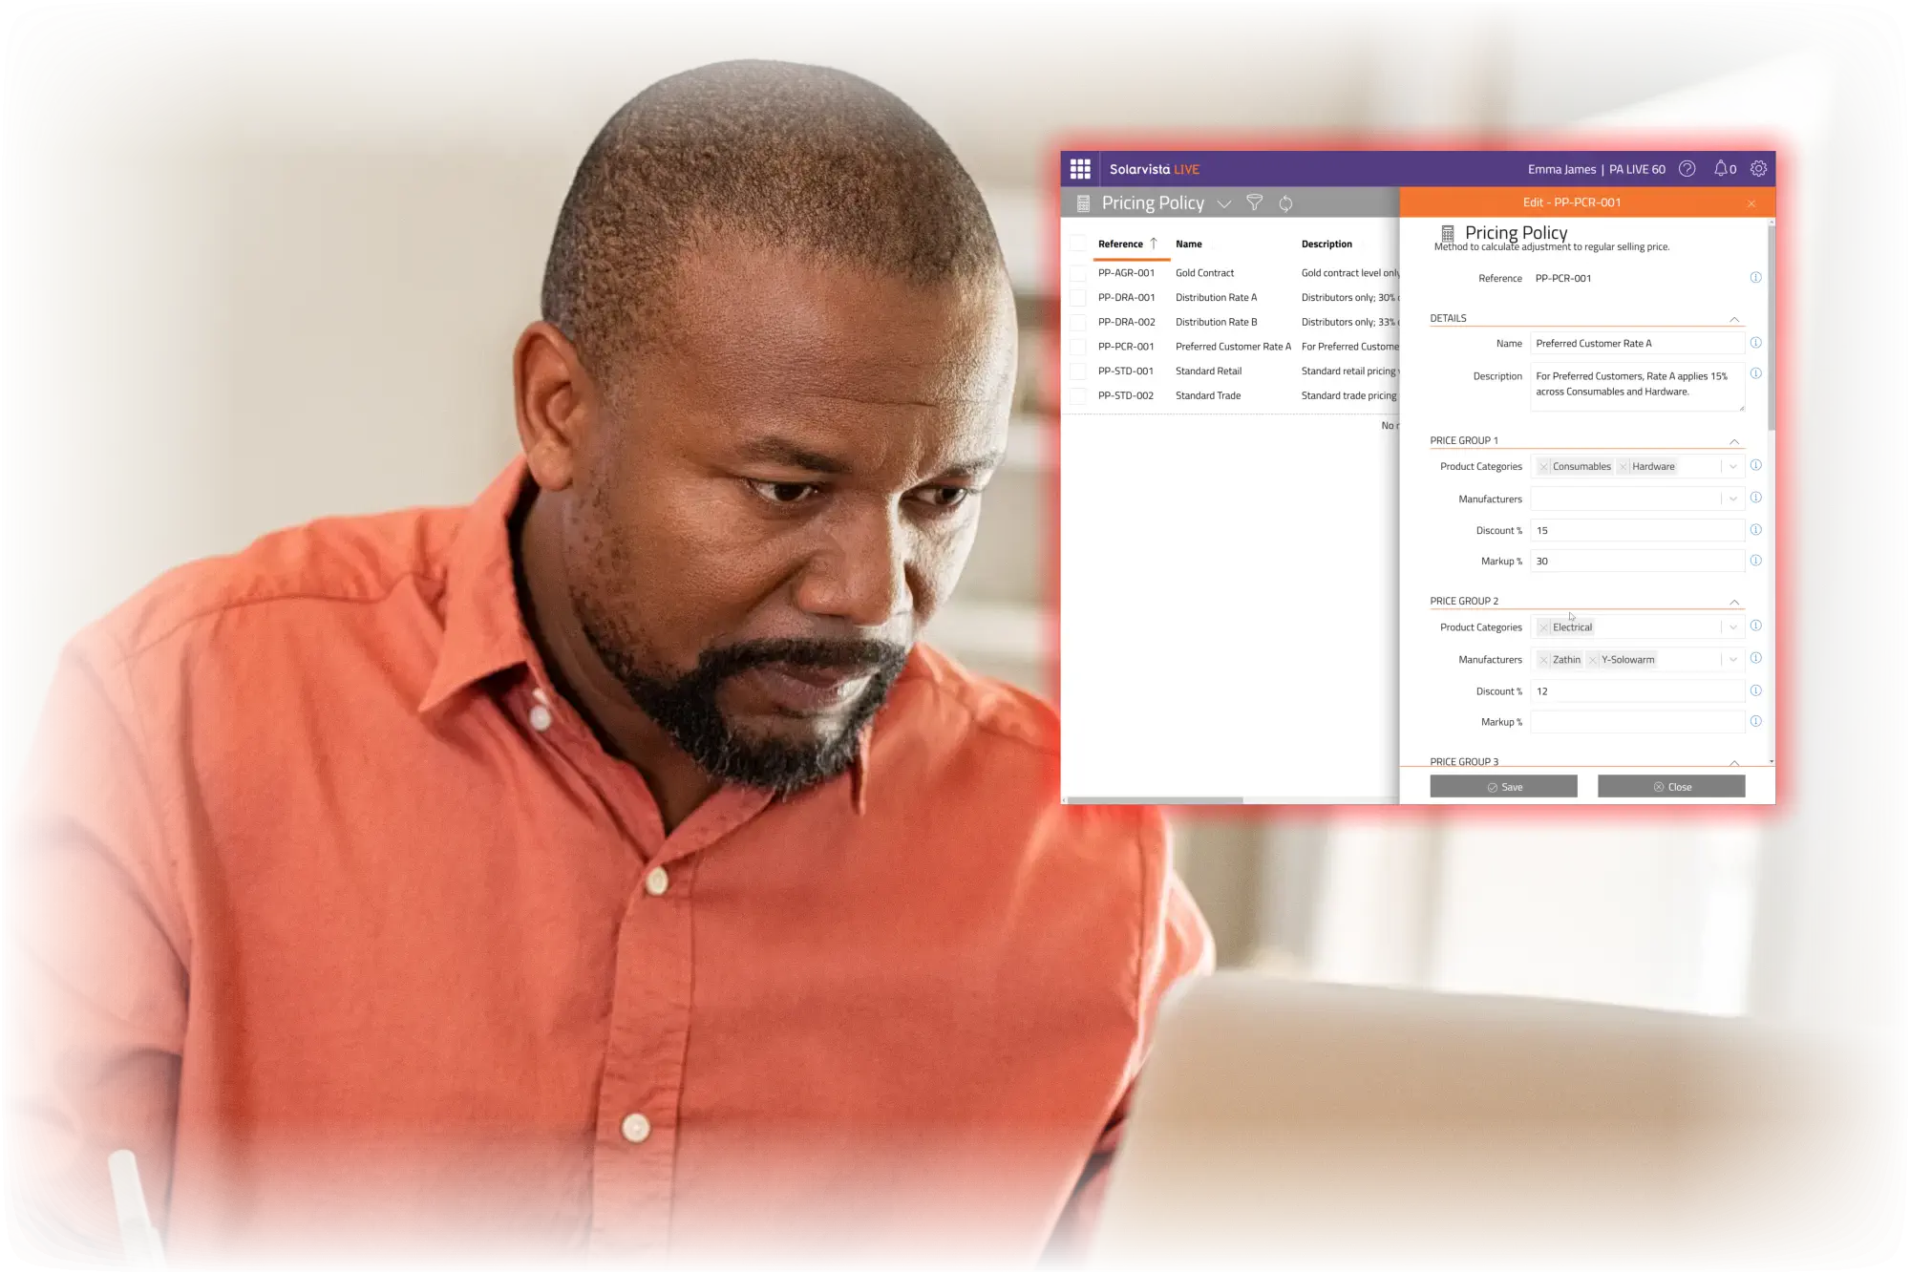Toggle the select-all checkbox in table header

pyautogui.click(x=1078, y=244)
